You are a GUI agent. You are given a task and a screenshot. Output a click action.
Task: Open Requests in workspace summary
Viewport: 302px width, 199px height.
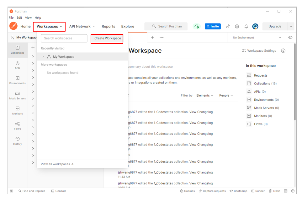(257, 75)
